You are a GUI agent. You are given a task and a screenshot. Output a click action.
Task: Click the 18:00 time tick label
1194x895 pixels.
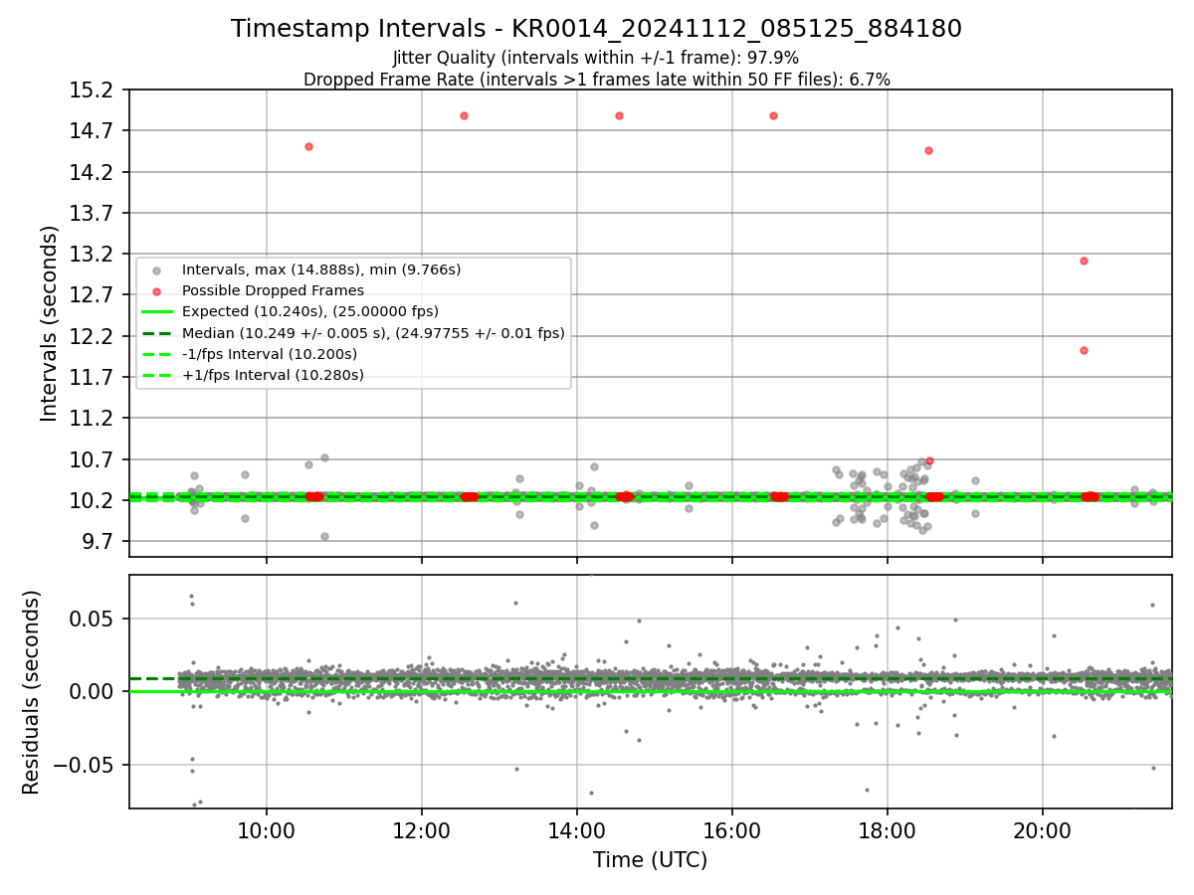point(888,829)
